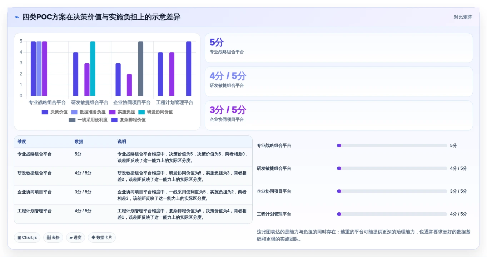Select the 5分 专业战略组合平台 data card
487x257 pixels.
339,48
